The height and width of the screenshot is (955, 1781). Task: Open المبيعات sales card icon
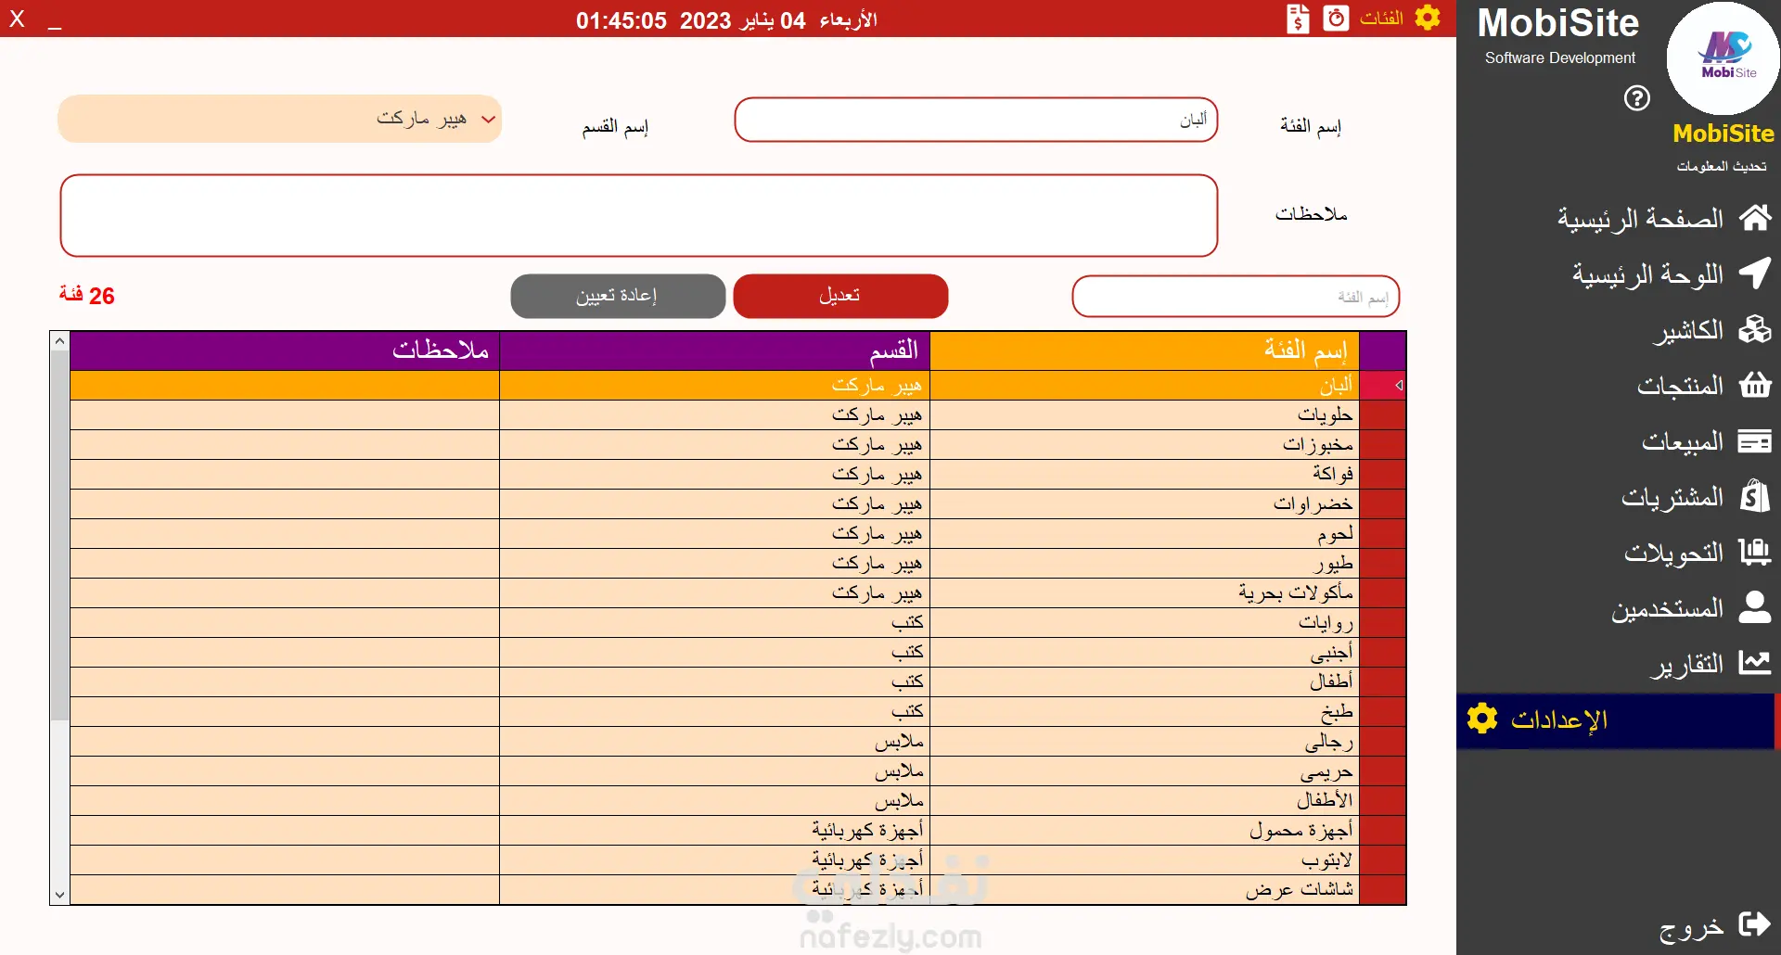[1755, 440]
